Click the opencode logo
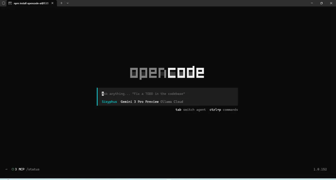336x180 pixels. click(x=167, y=72)
